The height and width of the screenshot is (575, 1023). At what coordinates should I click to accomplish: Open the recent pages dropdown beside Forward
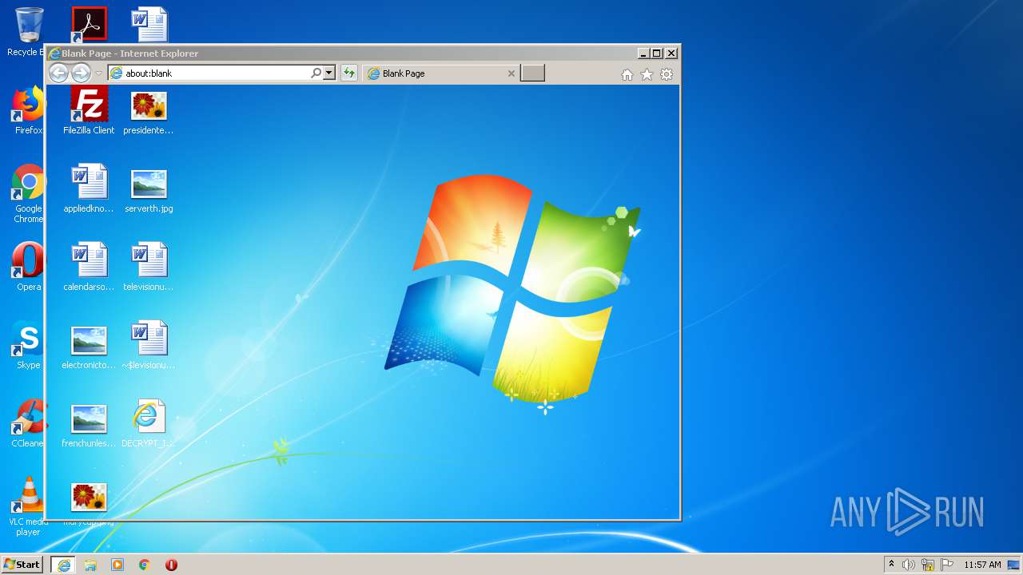click(99, 73)
